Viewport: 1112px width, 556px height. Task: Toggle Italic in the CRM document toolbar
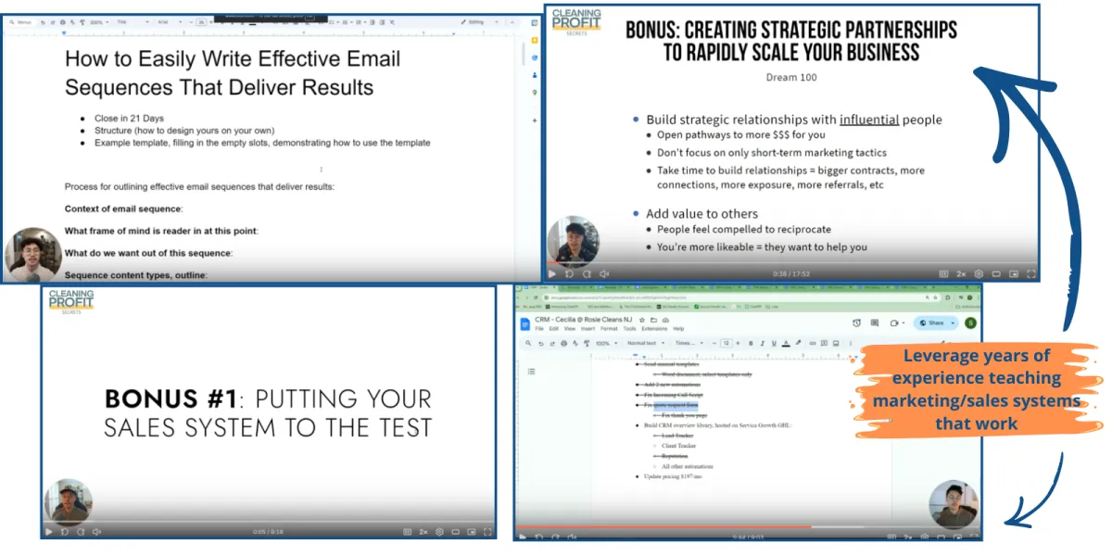click(x=762, y=343)
